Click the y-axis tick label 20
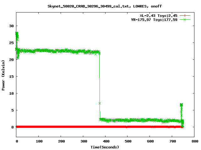Screen dimensions: 201x150 (x=11, y=60)
